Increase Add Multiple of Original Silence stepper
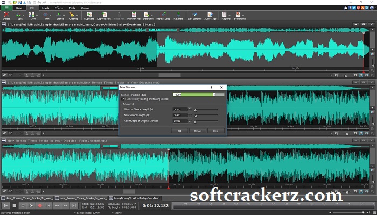Viewport: 377px width, 215px height. pyautogui.click(x=190, y=120)
